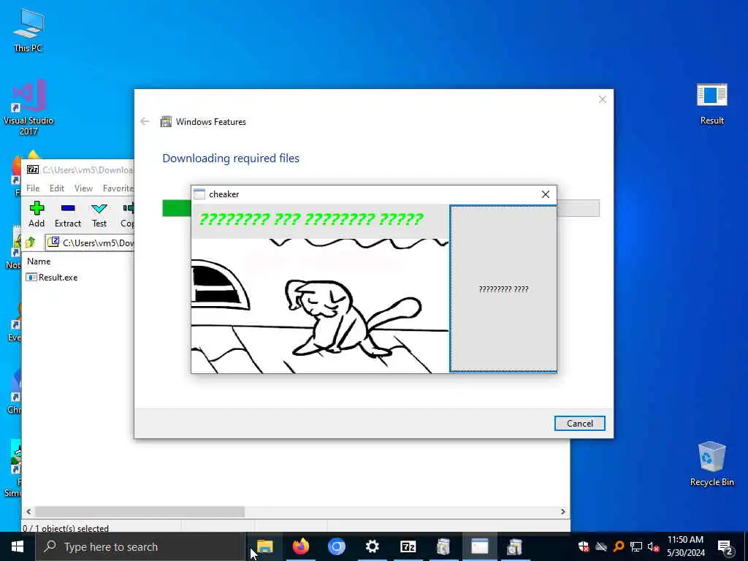
Task: Click the cheaker window title icon
Action: (199, 194)
